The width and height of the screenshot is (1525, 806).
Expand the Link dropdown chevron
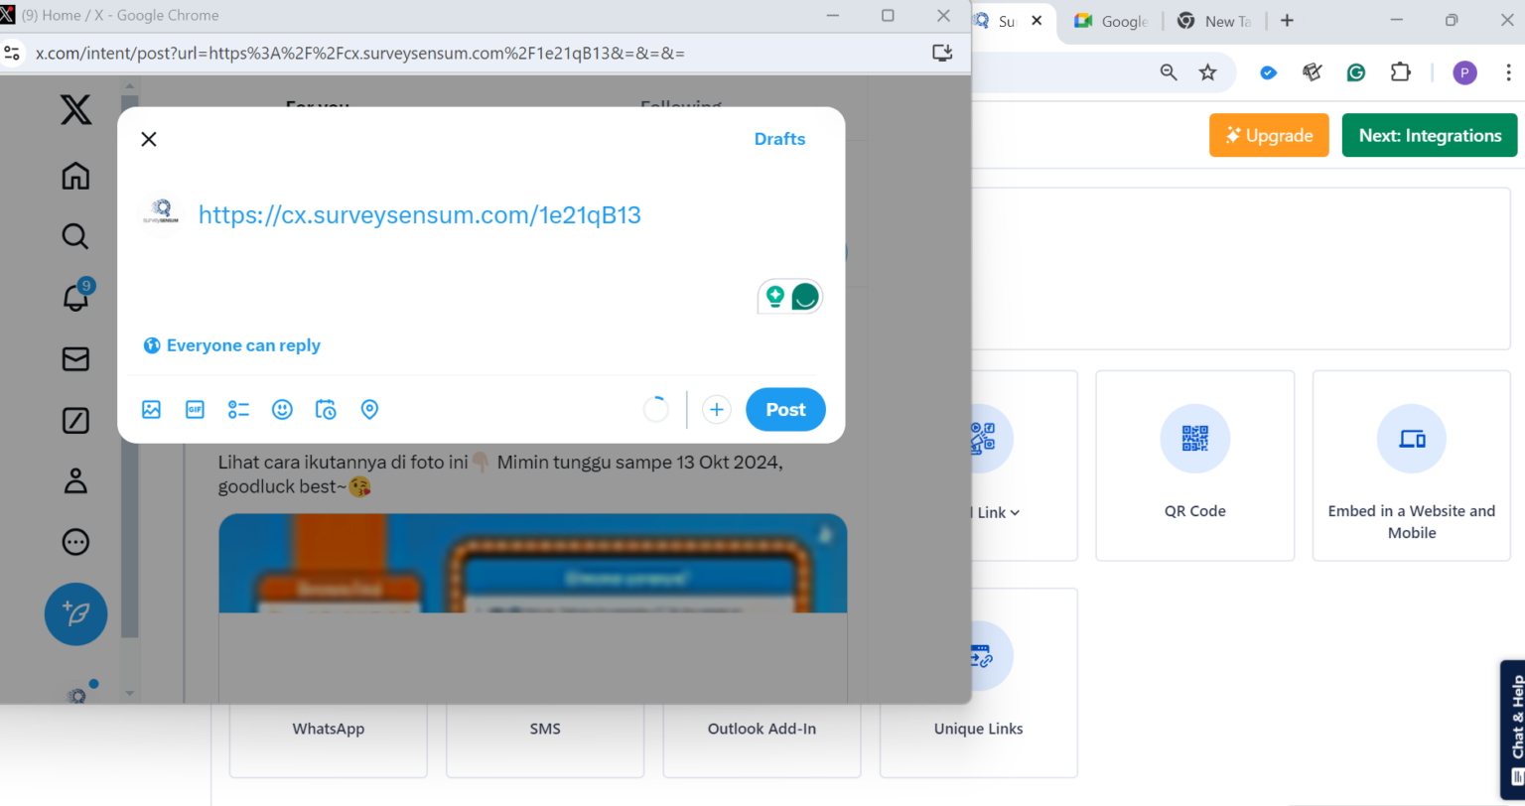pos(1015,513)
